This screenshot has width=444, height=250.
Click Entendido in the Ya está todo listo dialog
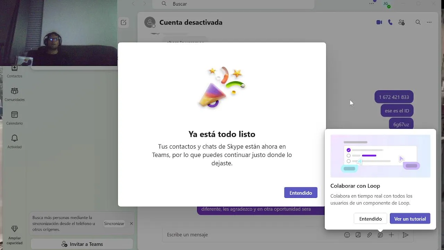click(301, 193)
